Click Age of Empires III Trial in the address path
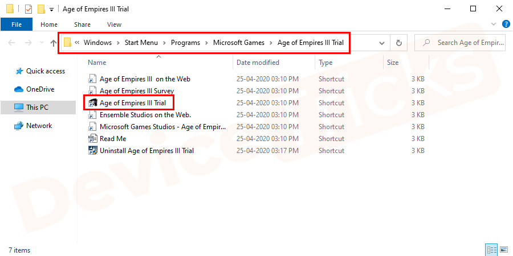513x256 pixels. (x=311, y=43)
